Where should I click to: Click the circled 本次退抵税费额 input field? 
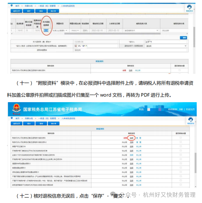[x=46, y=30]
